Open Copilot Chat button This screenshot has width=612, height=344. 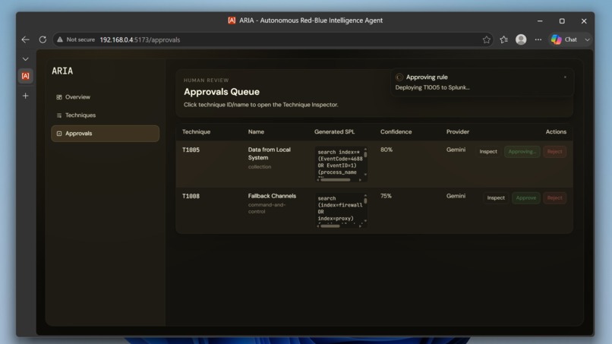click(564, 39)
